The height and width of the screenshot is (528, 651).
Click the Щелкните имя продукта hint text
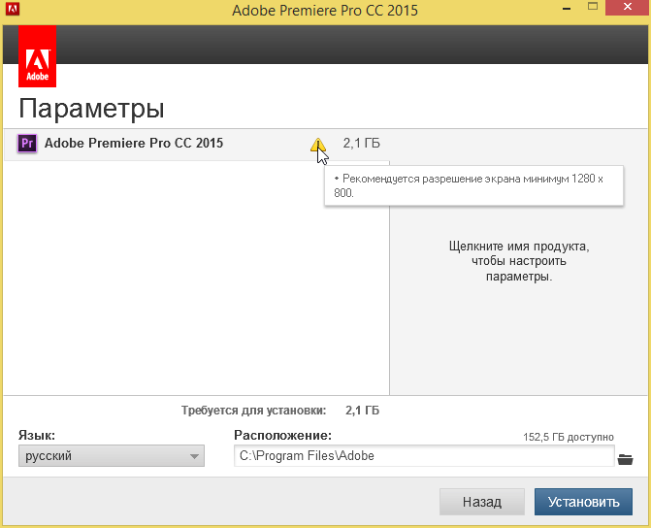coord(519,261)
